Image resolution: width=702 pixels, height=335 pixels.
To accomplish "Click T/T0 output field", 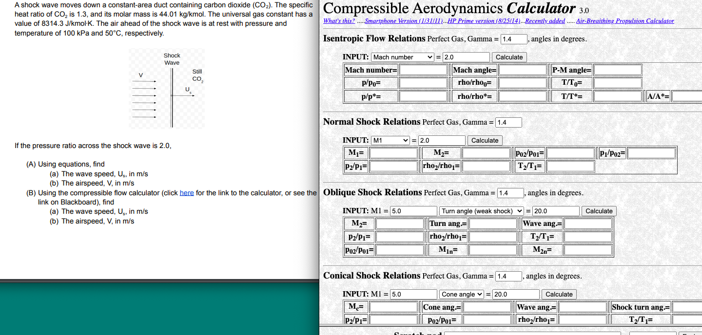I will click(617, 83).
